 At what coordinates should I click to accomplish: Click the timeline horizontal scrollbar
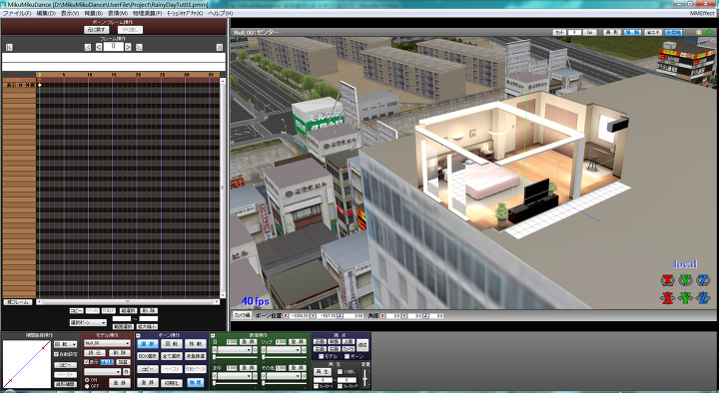coord(128,302)
